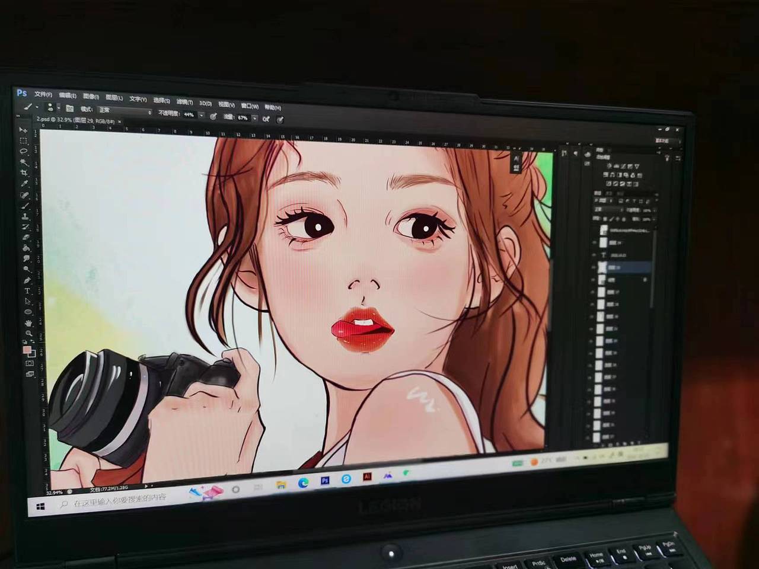Open the 图层(L) menu
The width and height of the screenshot is (759, 569).
[x=114, y=98]
